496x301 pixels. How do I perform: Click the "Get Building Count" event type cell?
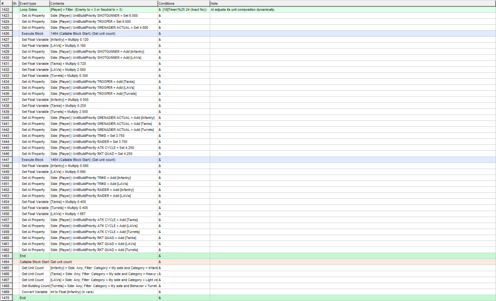(x=34, y=286)
